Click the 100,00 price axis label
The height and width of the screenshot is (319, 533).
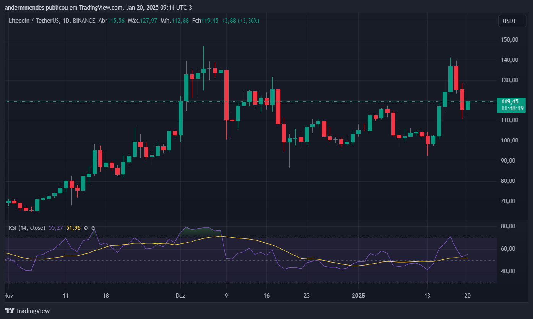point(510,140)
